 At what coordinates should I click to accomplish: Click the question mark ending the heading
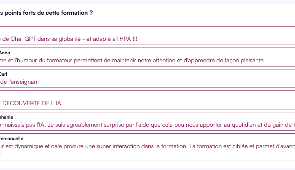[91, 13]
